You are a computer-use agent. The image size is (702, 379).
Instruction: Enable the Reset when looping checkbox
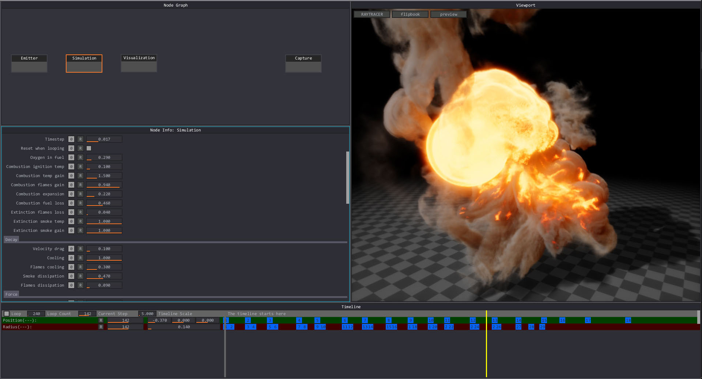(89, 148)
